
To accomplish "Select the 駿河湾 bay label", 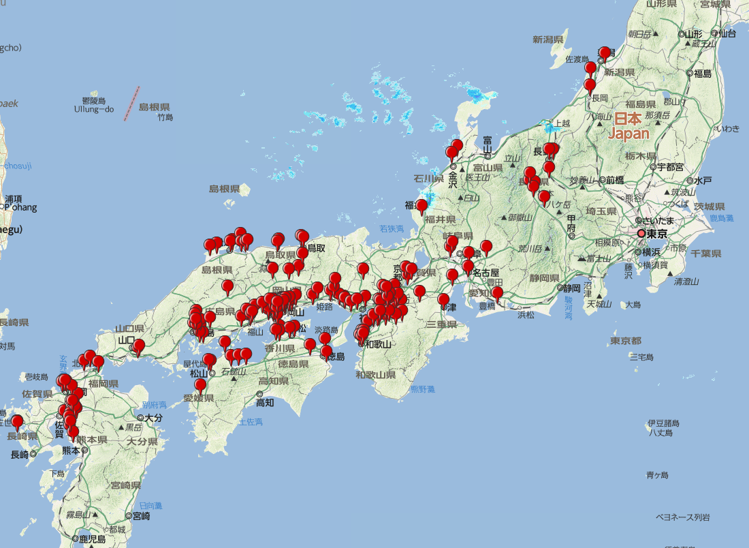I will [569, 307].
